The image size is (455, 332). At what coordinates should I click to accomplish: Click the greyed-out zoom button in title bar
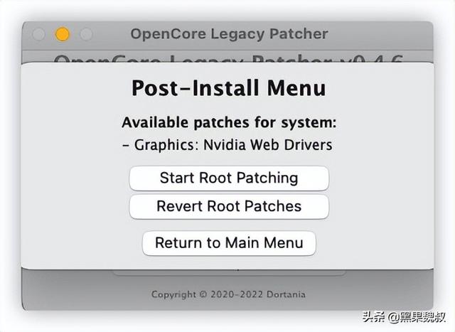click(x=86, y=34)
